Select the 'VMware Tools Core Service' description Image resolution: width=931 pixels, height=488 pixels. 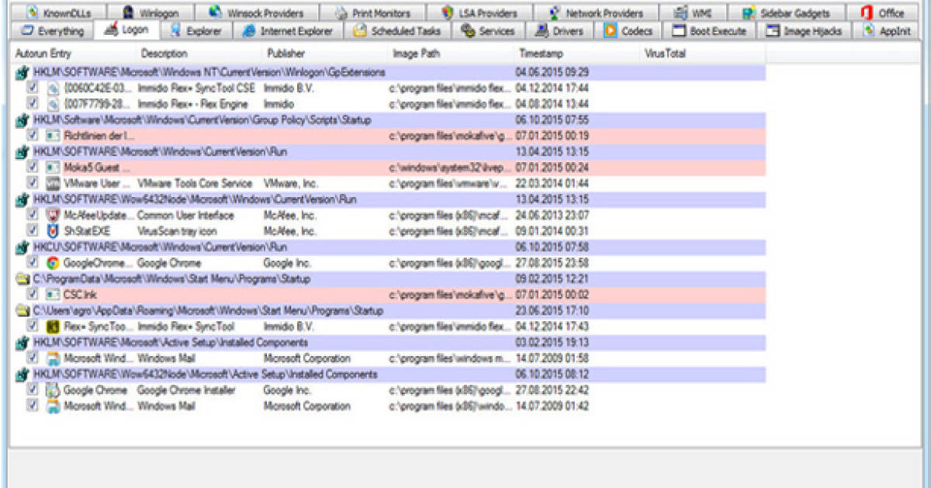pyautogui.click(x=195, y=184)
